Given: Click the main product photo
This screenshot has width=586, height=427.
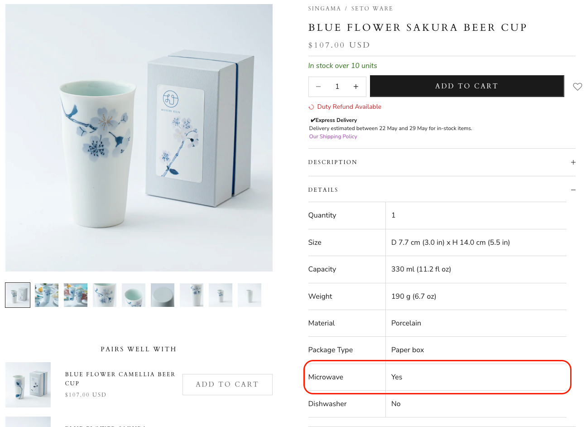Looking at the screenshot, I should (x=139, y=138).
